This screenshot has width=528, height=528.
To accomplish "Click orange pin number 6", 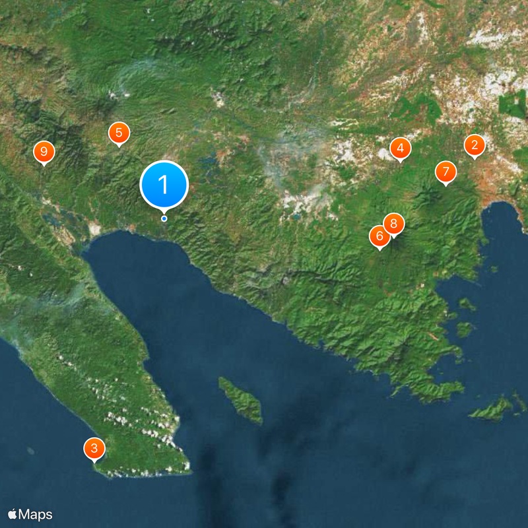I will [379, 236].
